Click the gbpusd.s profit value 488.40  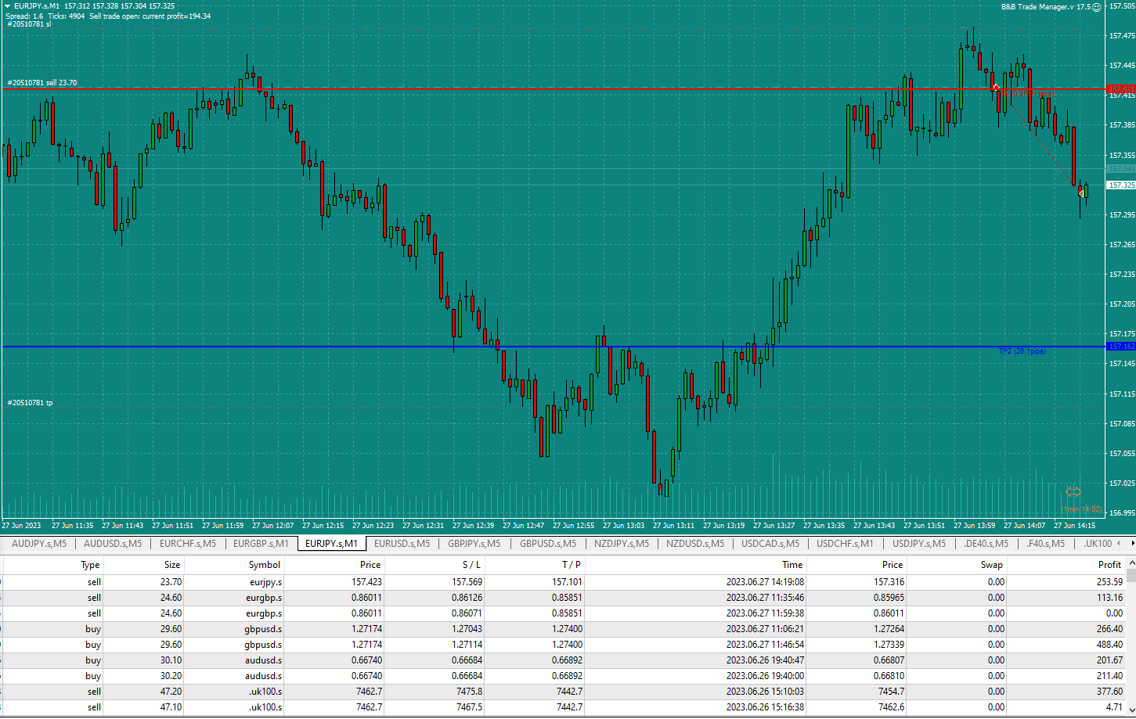pos(1110,645)
